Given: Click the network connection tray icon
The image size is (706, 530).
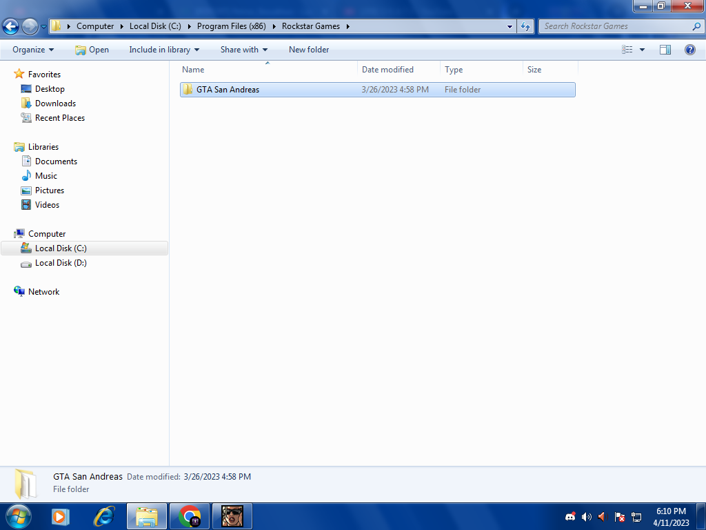Looking at the screenshot, I should pyautogui.click(x=636, y=517).
